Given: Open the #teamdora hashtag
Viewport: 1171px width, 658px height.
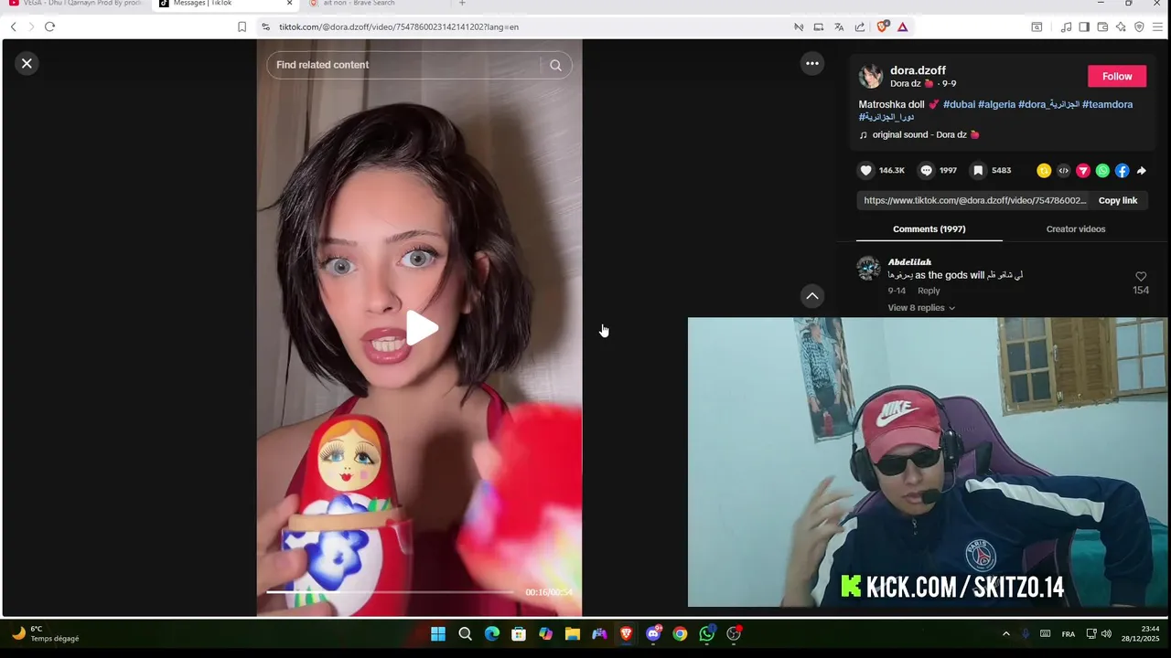Looking at the screenshot, I should [x=1107, y=104].
